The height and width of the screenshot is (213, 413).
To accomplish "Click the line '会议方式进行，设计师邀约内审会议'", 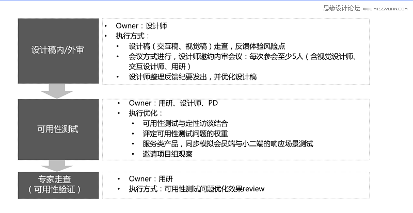I will [243, 57].
